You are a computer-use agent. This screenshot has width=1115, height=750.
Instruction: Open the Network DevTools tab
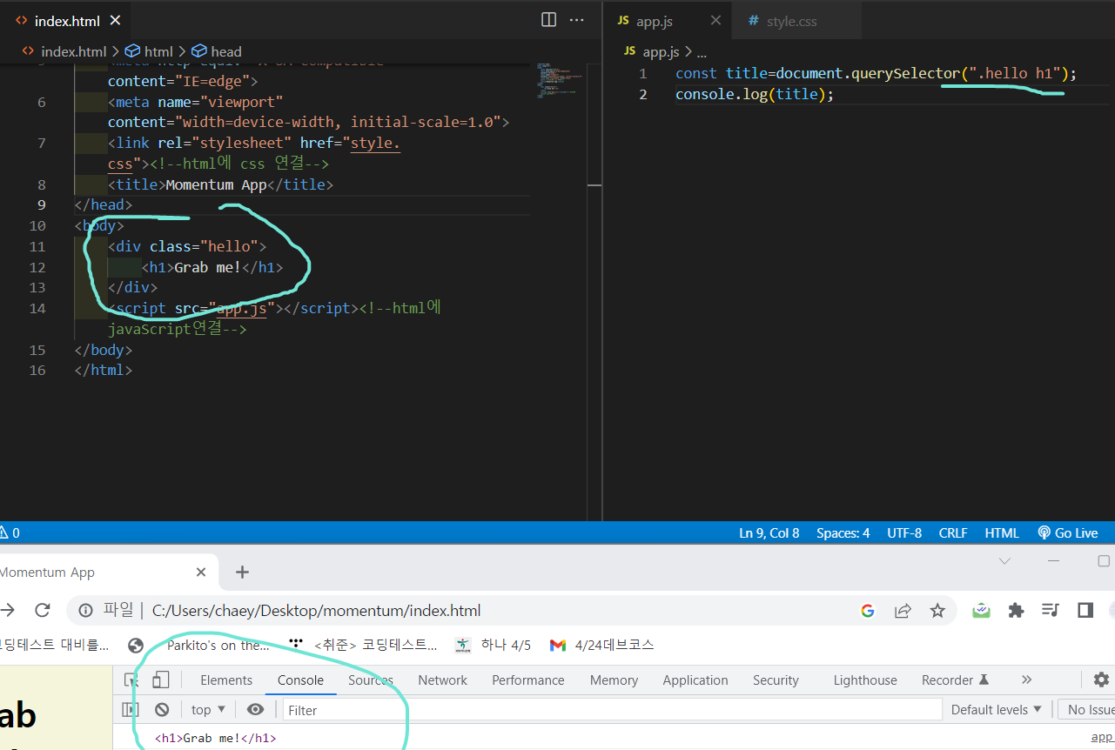point(442,680)
